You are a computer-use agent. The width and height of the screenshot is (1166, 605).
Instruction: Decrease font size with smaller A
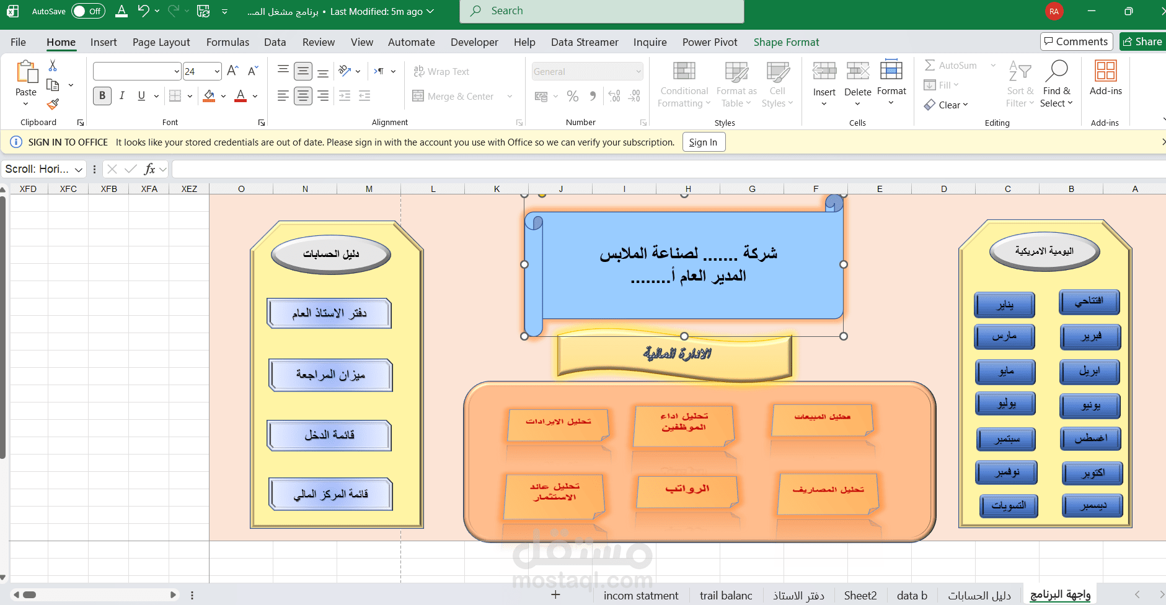tap(252, 71)
